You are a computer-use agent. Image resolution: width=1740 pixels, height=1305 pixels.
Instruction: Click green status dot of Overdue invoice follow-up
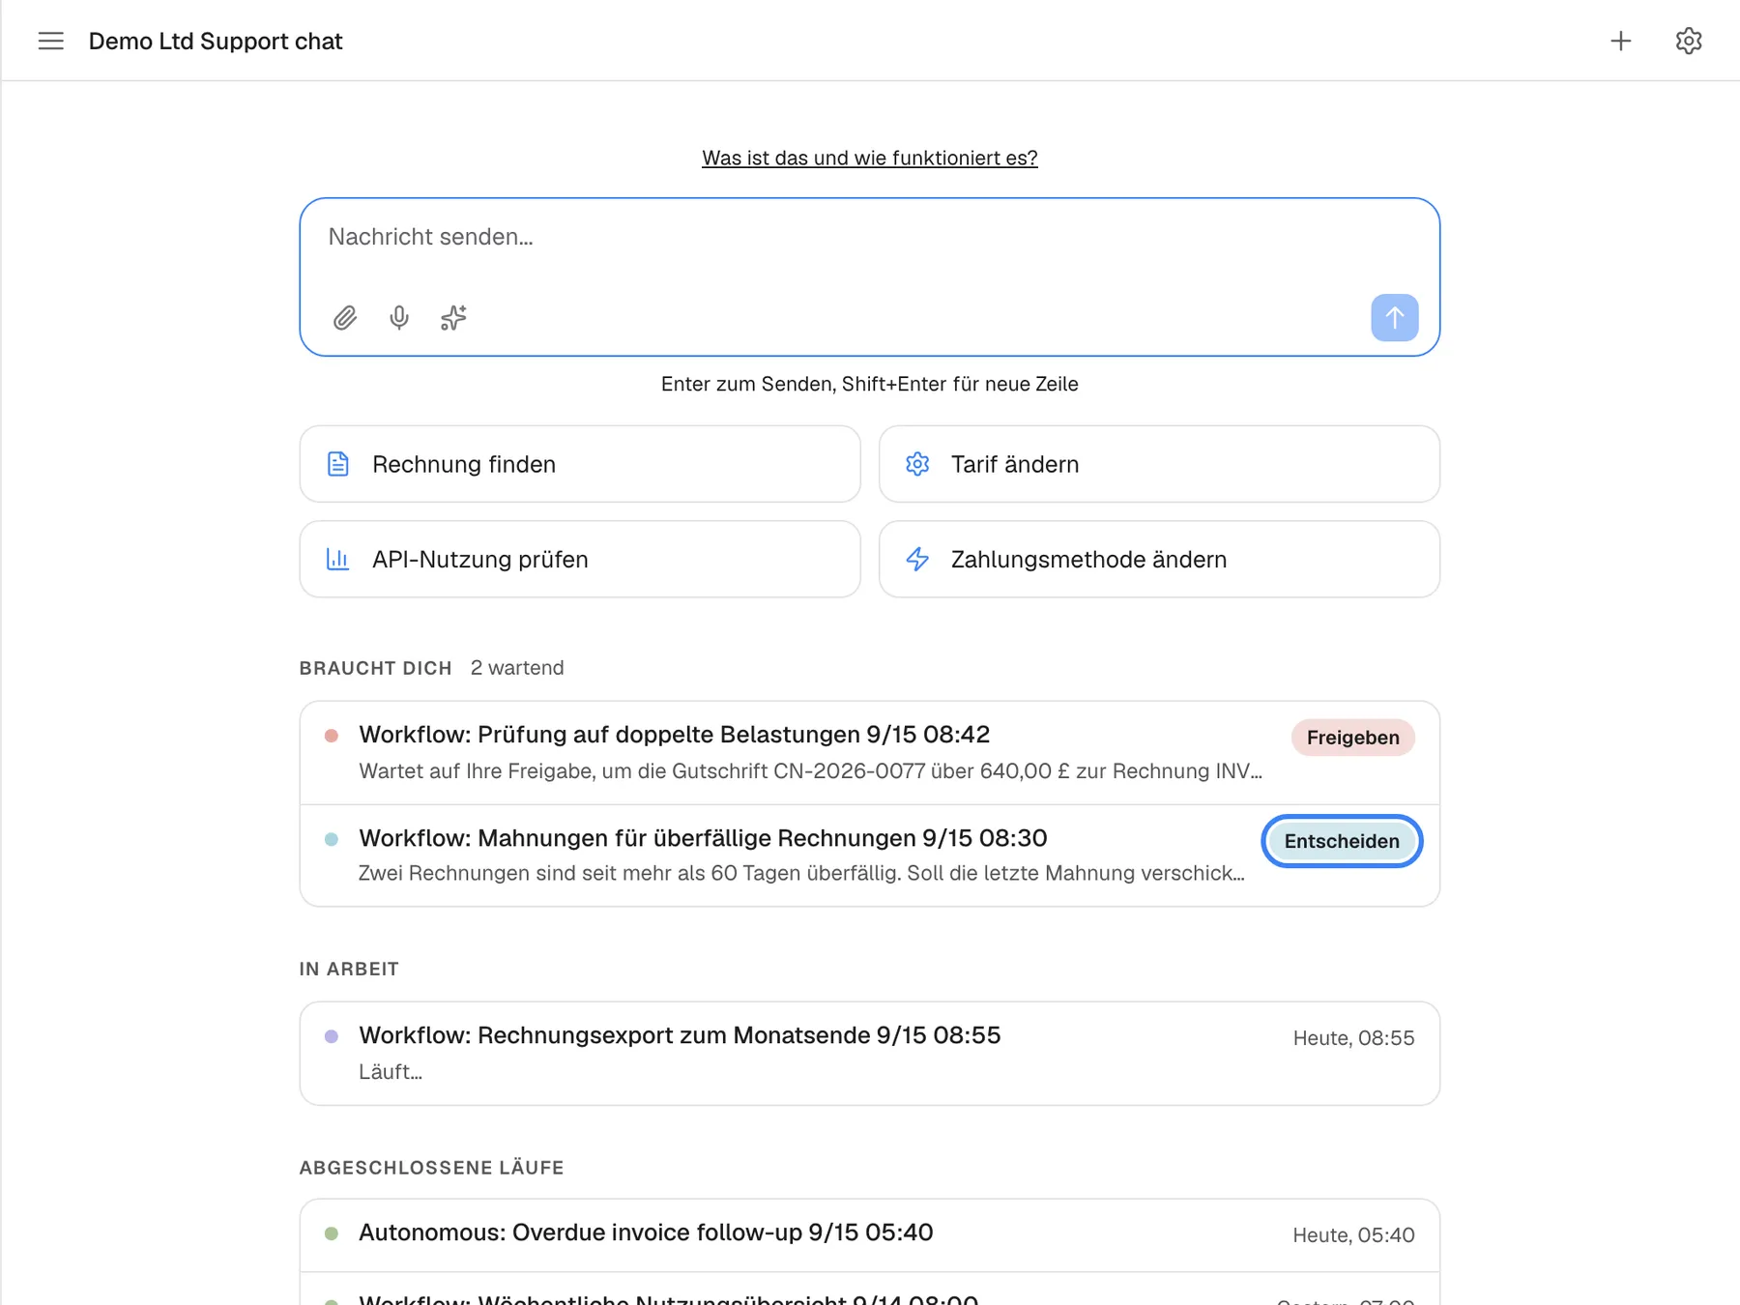point(332,1233)
